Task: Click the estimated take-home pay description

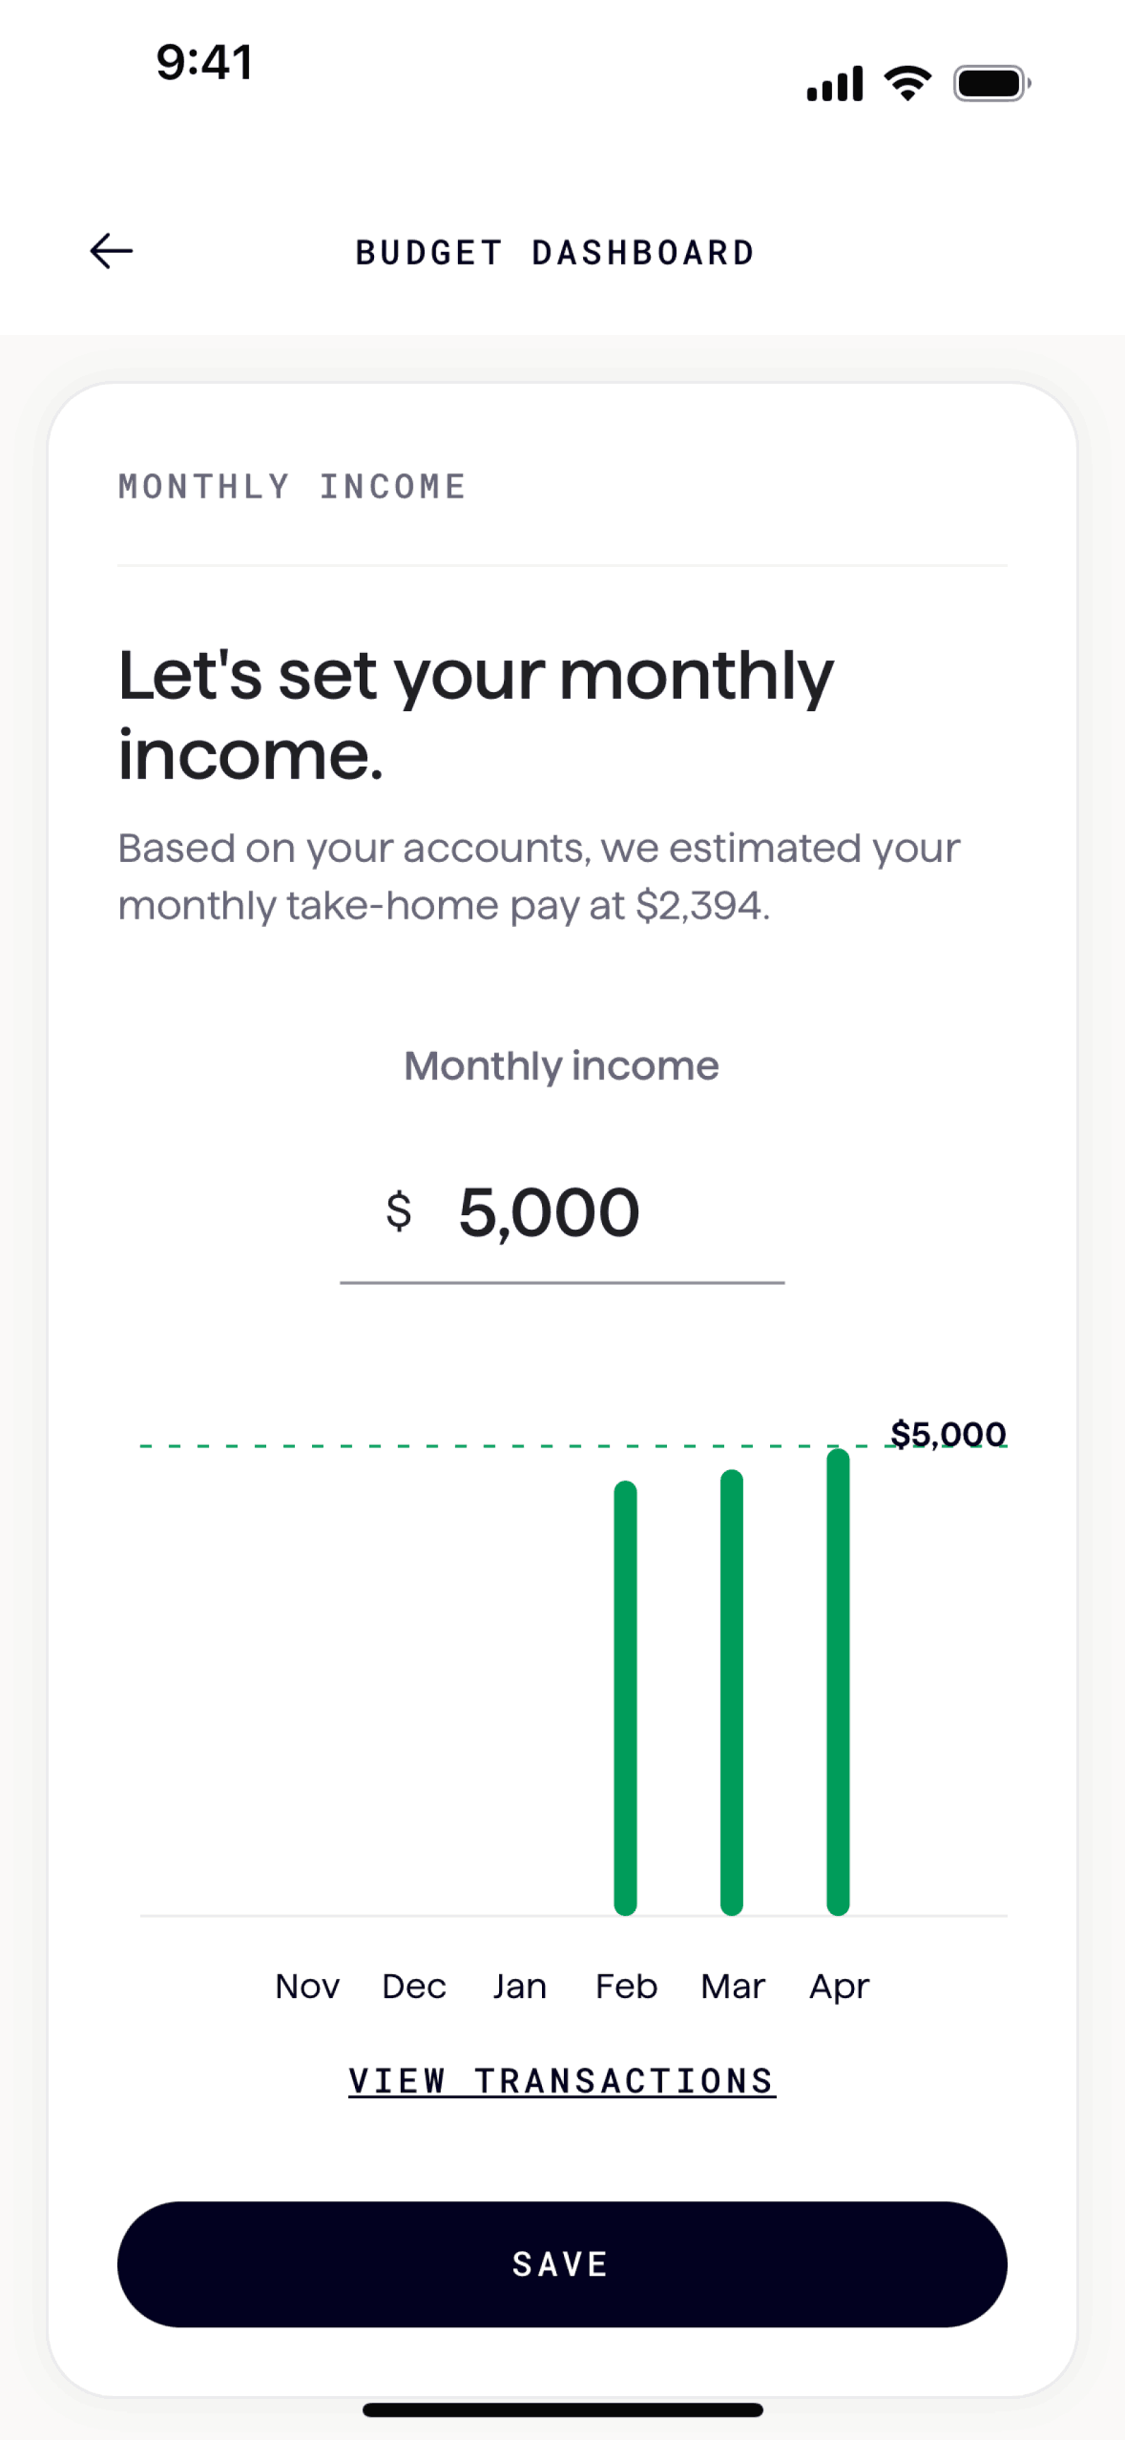Action: [538, 876]
